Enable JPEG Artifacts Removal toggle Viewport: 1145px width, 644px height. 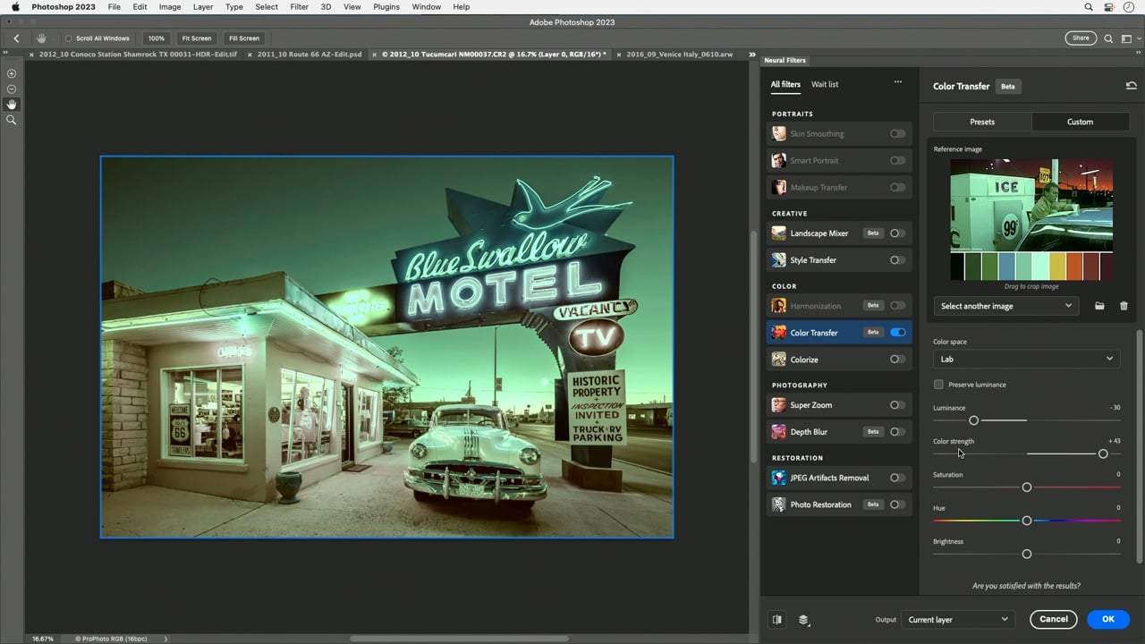tap(897, 477)
